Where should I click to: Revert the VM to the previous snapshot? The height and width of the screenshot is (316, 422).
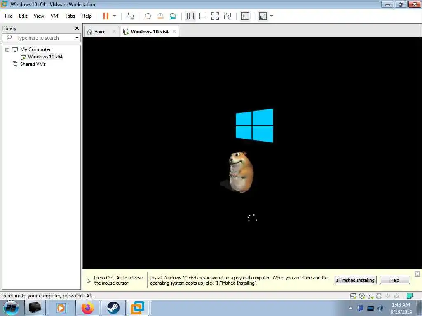pos(160,16)
